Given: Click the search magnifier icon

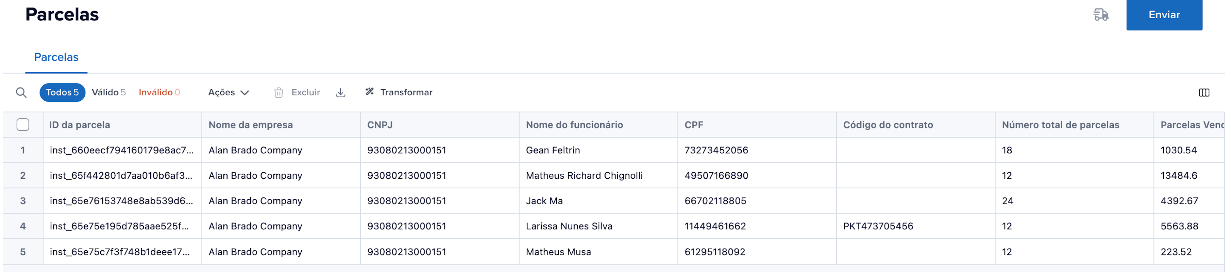Looking at the screenshot, I should coord(21,92).
